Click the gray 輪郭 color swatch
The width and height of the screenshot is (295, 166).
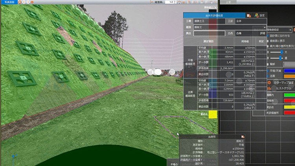click(289, 64)
